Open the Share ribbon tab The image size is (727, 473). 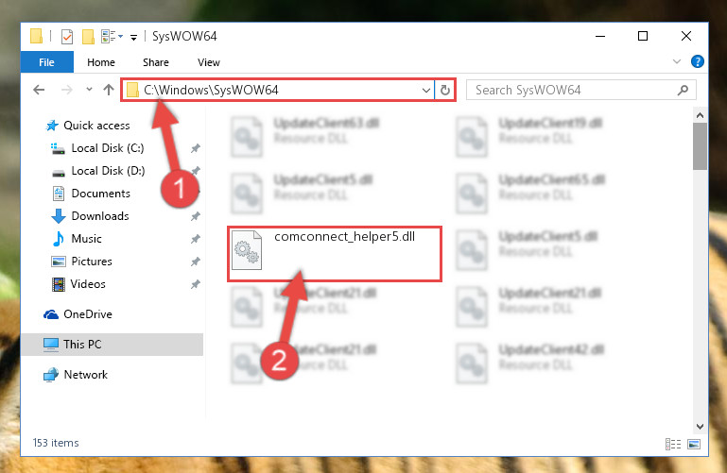156,62
